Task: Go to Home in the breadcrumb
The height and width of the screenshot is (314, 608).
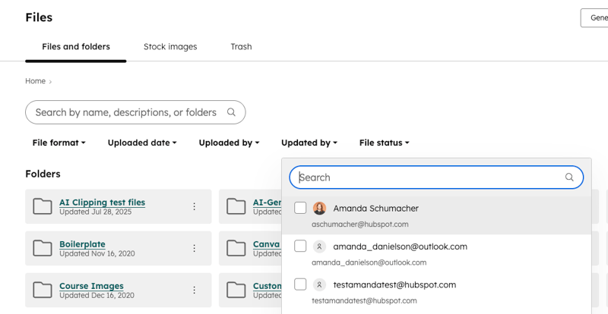Action: [35, 81]
